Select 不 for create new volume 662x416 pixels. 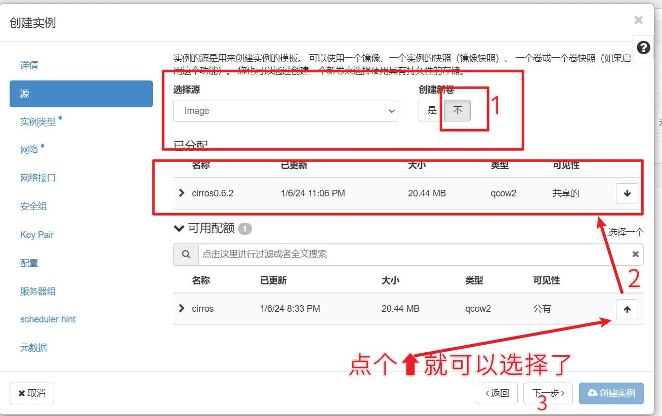[458, 111]
